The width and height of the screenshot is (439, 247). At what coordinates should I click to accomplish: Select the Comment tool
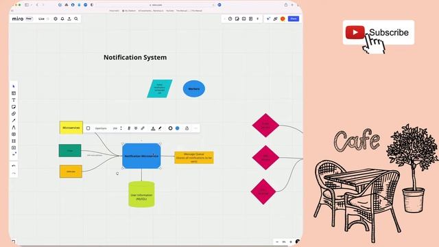14,134
